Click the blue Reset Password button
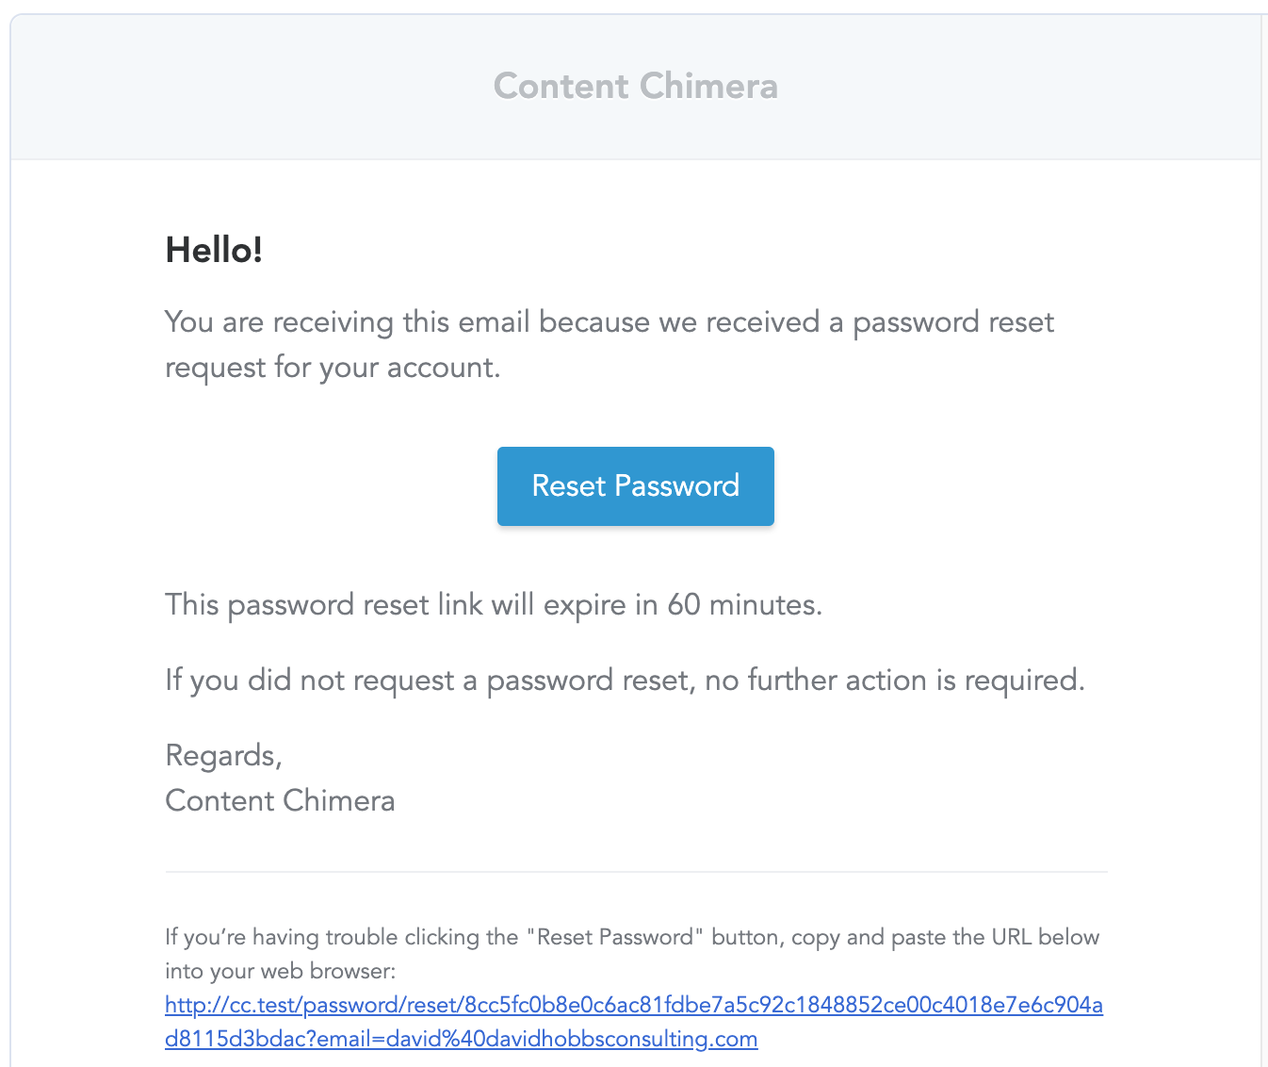This screenshot has height=1067, width=1268. (635, 486)
